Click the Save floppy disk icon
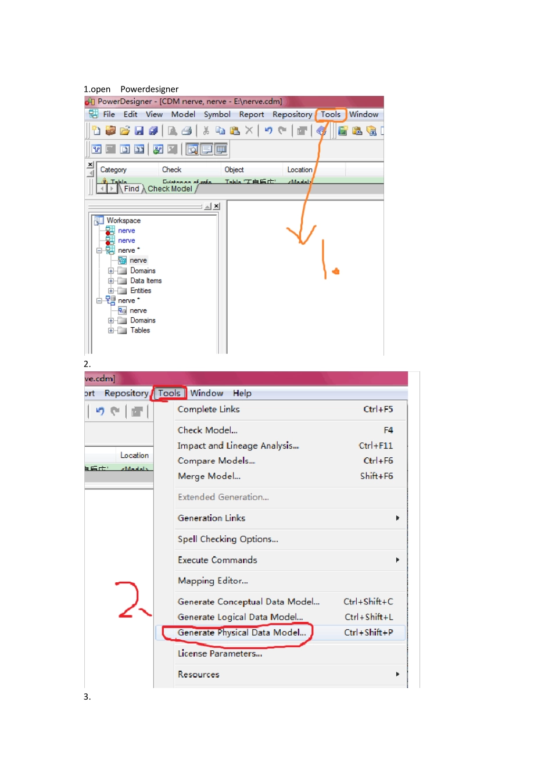Viewport: 552px width, 781px height. [x=139, y=131]
